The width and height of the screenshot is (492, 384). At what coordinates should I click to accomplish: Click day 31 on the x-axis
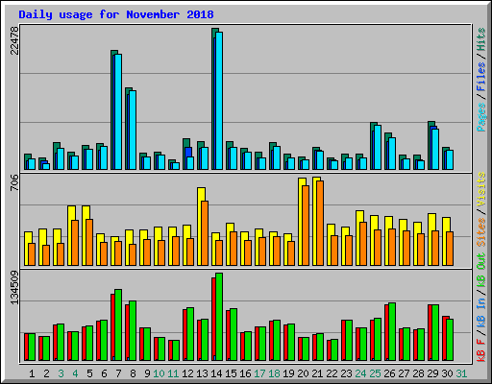(461, 373)
